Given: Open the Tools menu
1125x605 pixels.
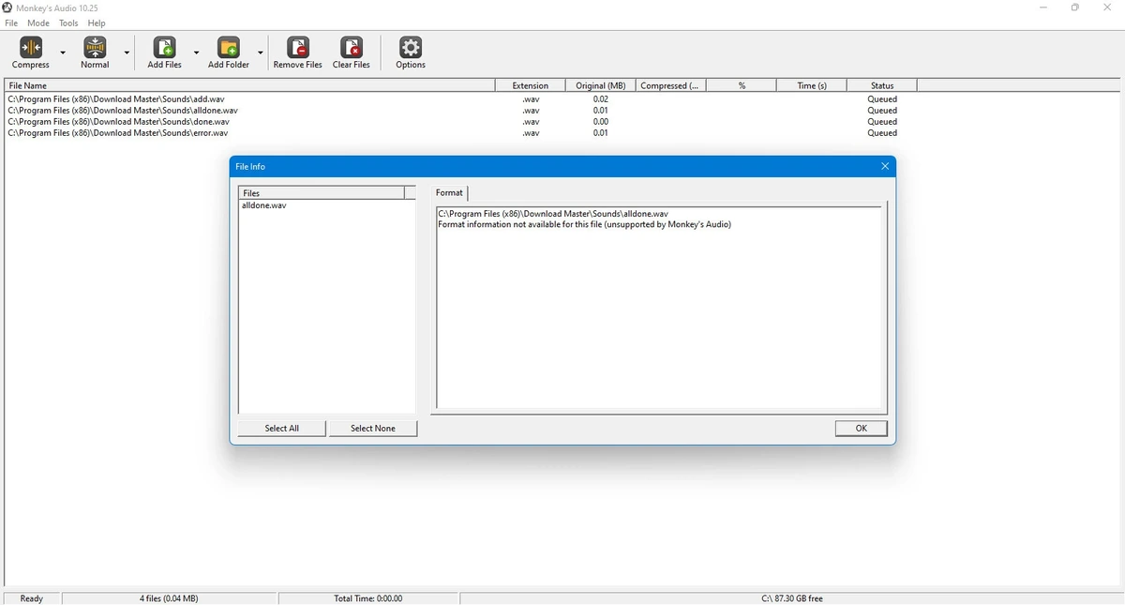Looking at the screenshot, I should tap(68, 23).
